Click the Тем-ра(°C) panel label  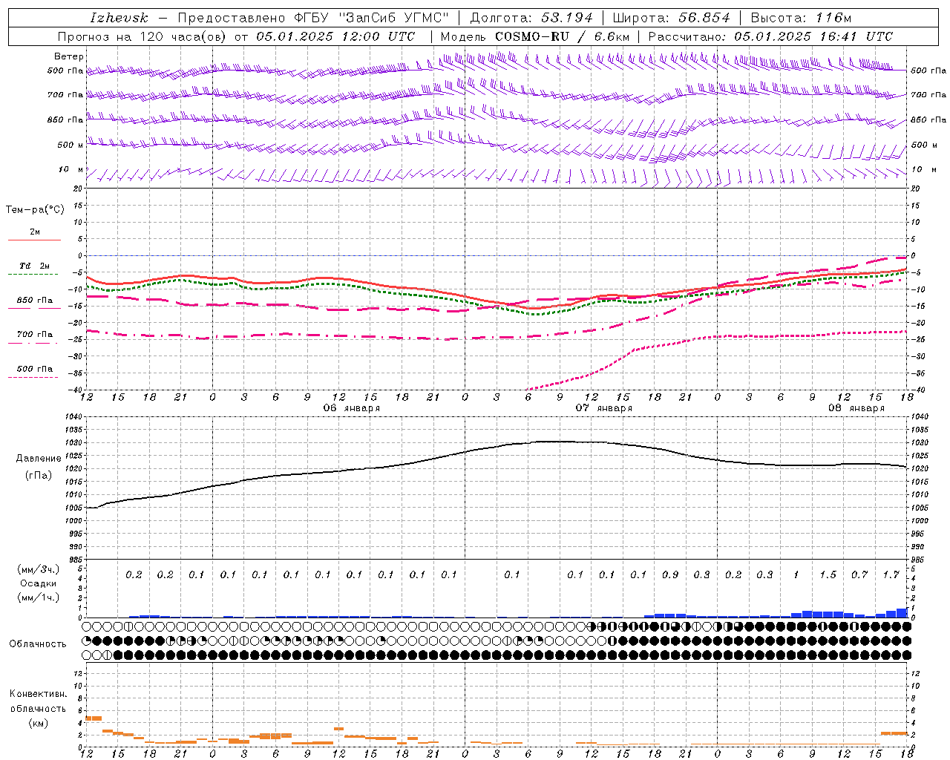[x=35, y=210]
